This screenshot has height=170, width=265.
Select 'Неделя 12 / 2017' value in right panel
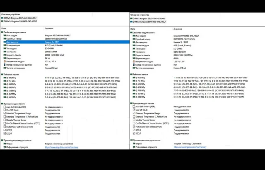pyautogui.click(x=181, y=42)
